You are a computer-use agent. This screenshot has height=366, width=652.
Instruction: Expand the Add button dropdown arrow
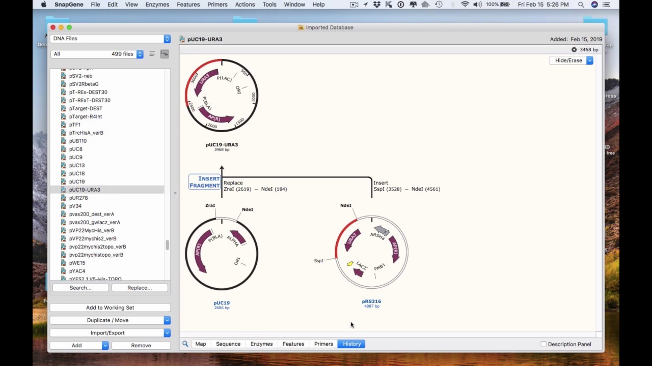pyautogui.click(x=105, y=346)
